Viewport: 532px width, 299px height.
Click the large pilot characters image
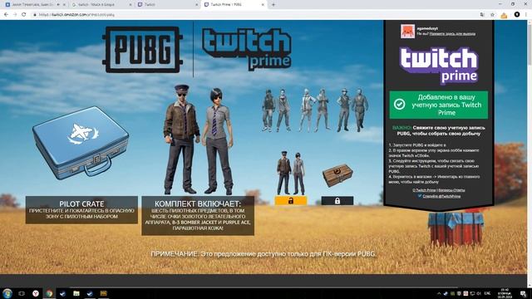[199, 140]
